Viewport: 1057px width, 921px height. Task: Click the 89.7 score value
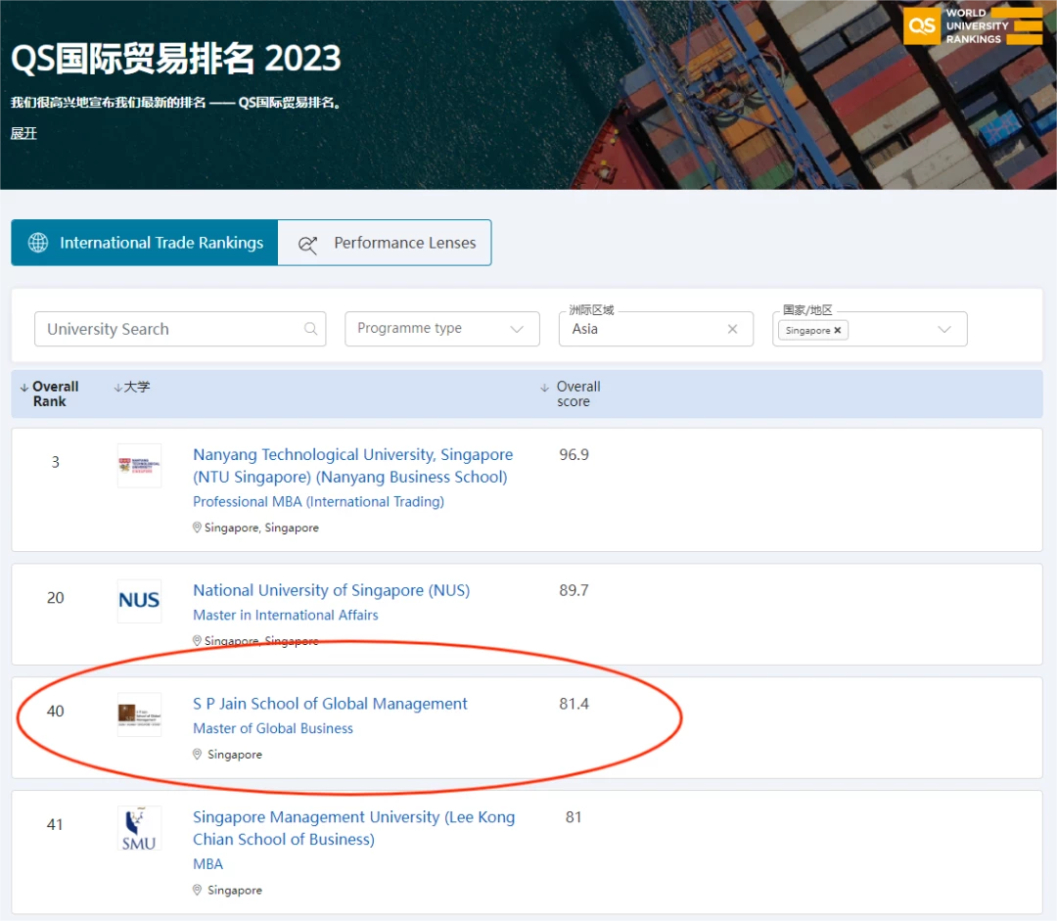pos(574,590)
